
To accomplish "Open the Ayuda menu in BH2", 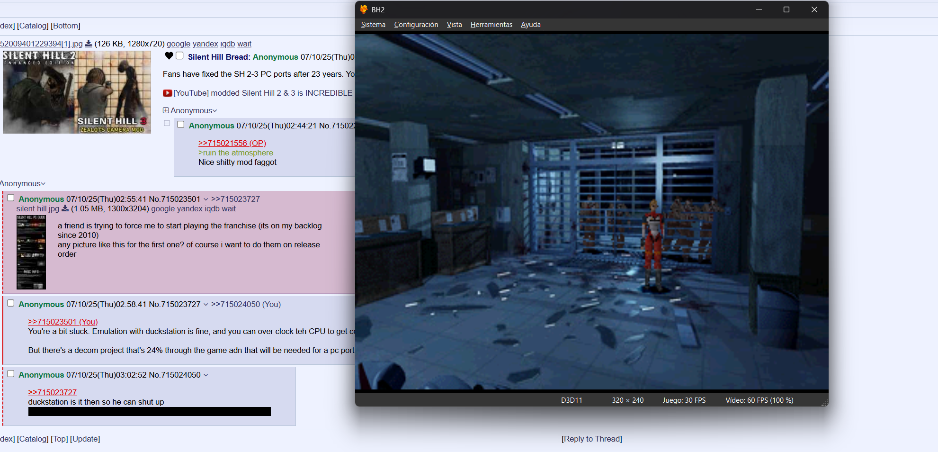I will click(x=531, y=25).
